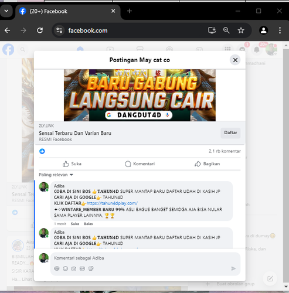Open the 2,1 rb komentar count
The width and height of the screenshot is (289, 293).
point(225,151)
